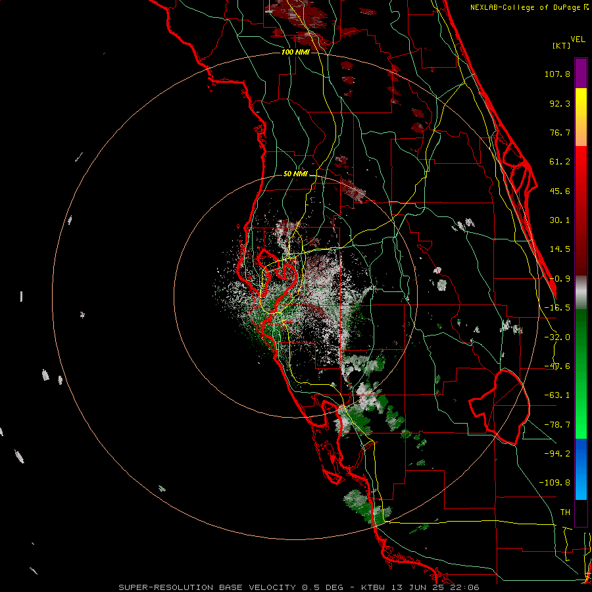Click the -32.0 velocity scale value

pos(557,337)
